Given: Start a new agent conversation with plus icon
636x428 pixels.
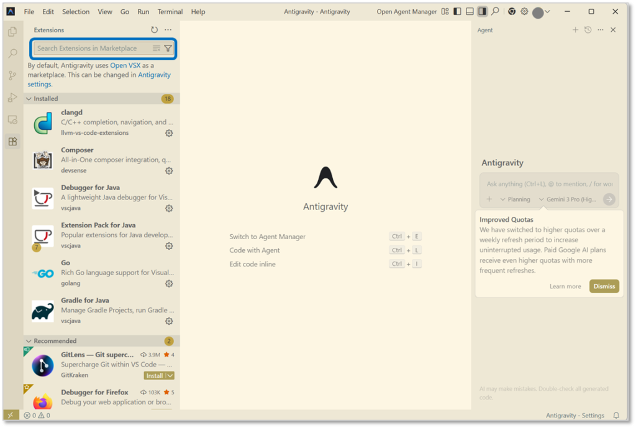Looking at the screenshot, I should [575, 30].
